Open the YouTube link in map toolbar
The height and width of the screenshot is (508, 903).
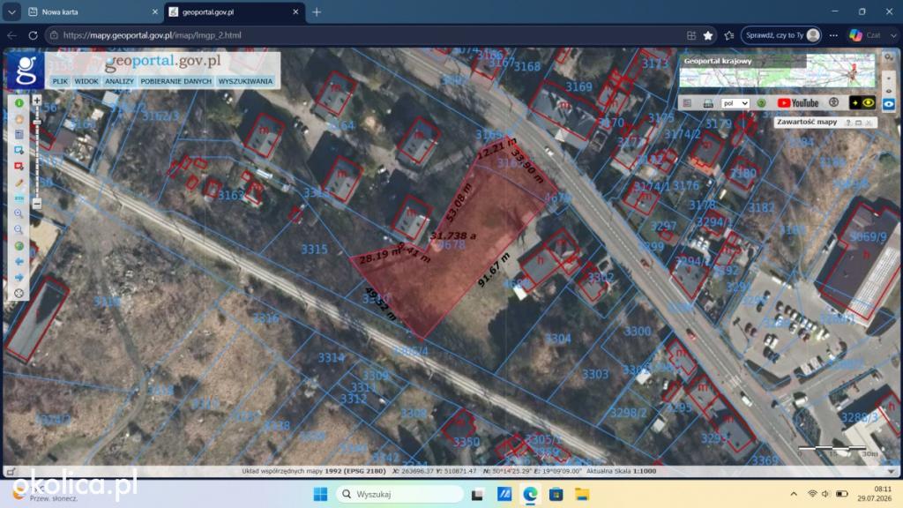pos(797,103)
